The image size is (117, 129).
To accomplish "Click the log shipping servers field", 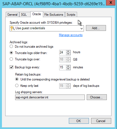I will pos(50,97).
